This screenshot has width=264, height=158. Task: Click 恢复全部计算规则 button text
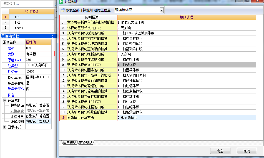[79, 10]
